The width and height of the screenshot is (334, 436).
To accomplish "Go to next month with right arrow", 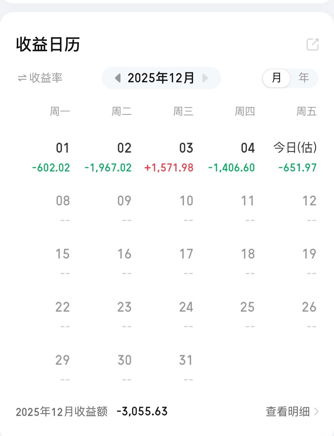I will click(205, 78).
